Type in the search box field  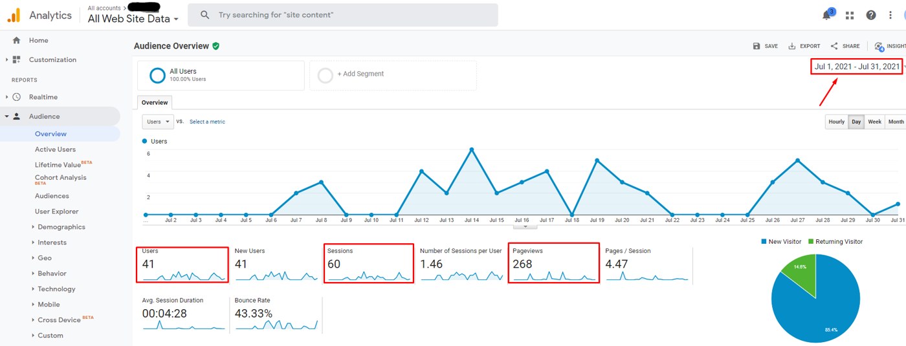tap(343, 15)
